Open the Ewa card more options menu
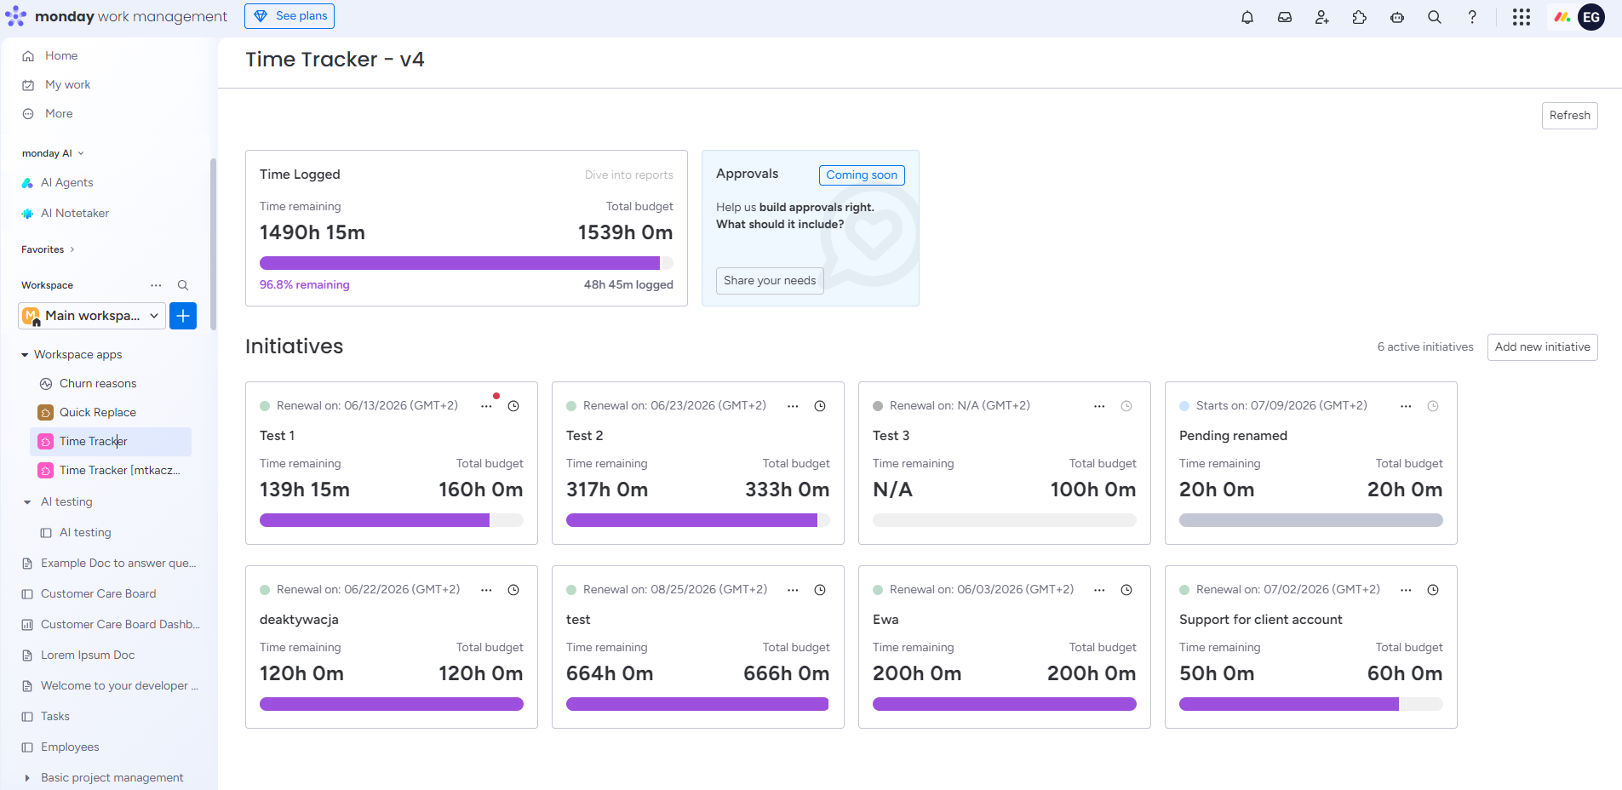 coord(1099,590)
